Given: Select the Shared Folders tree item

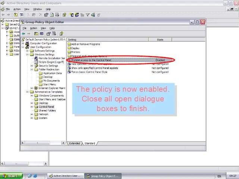Looking at the screenshot, I should pos(47,110).
